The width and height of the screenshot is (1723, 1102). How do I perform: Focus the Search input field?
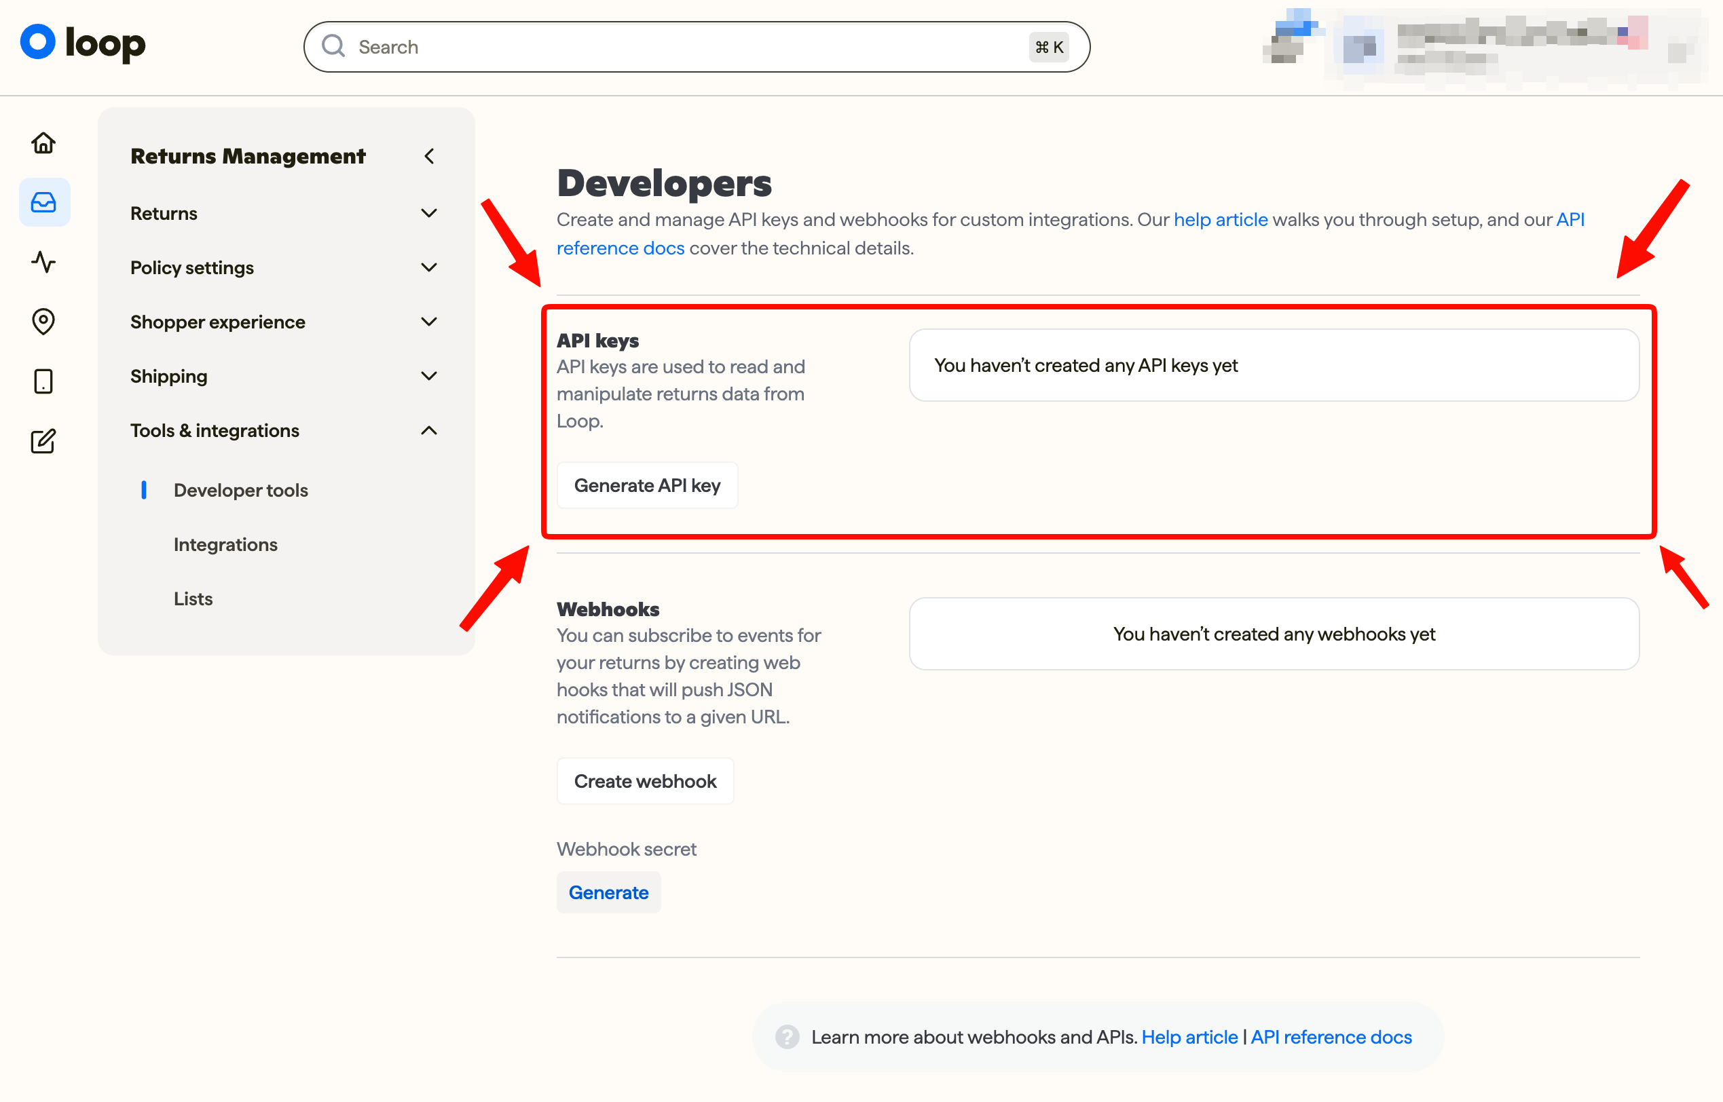pyautogui.click(x=697, y=47)
